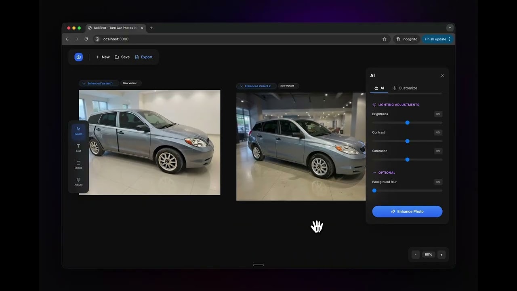
Task: Select the Select tool in the sidebar
Action: tap(78, 131)
